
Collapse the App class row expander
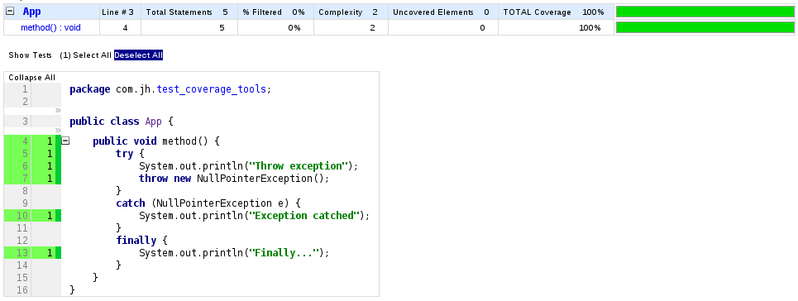pos(10,12)
